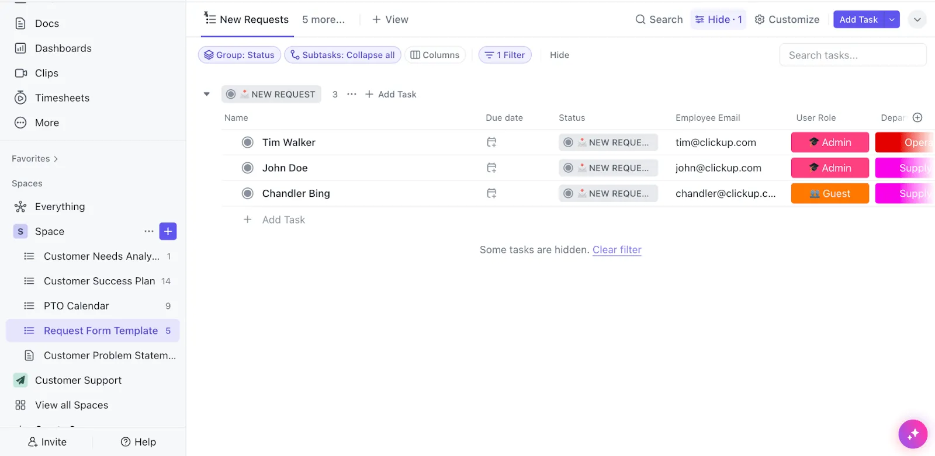Open Tim Walker's status dropdown
935x456 pixels.
point(608,142)
